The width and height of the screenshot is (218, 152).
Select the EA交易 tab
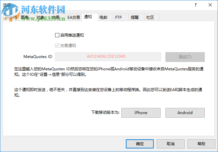click(73, 18)
